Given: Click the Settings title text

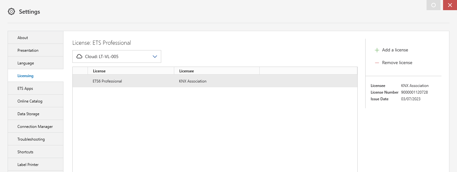Looking at the screenshot, I should 30,12.
